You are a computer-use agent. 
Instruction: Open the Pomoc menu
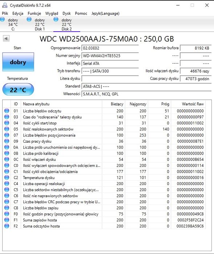tap(81, 13)
